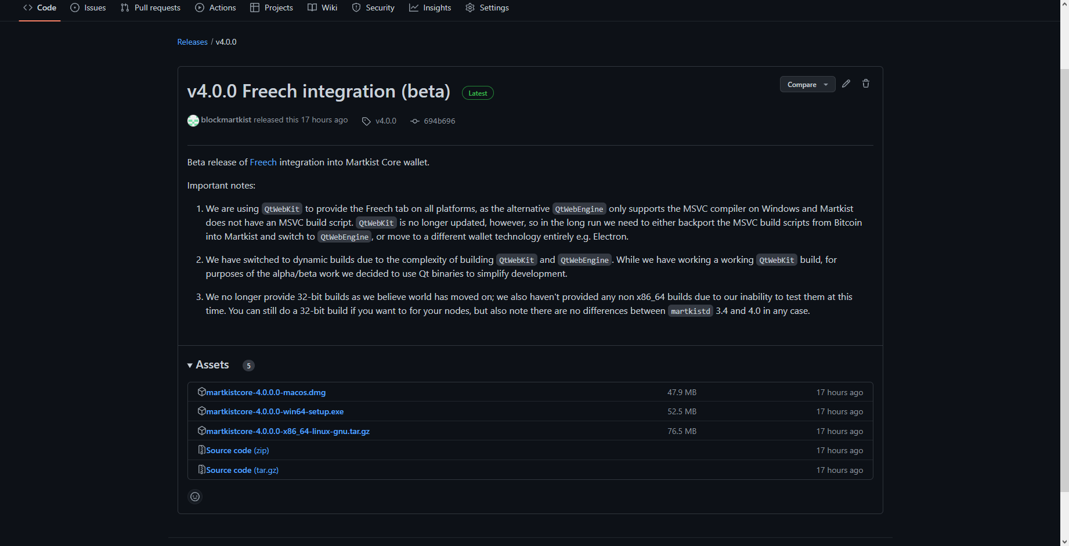Follow the Freech link in description
1069x546 pixels.
point(263,162)
